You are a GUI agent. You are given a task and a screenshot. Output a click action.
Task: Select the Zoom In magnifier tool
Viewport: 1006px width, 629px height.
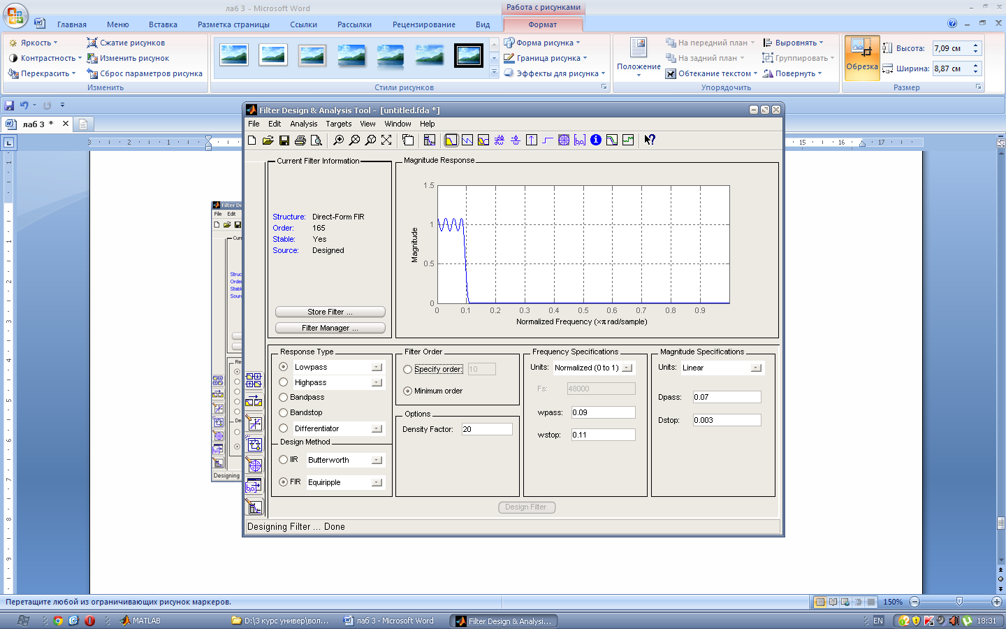(x=339, y=140)
